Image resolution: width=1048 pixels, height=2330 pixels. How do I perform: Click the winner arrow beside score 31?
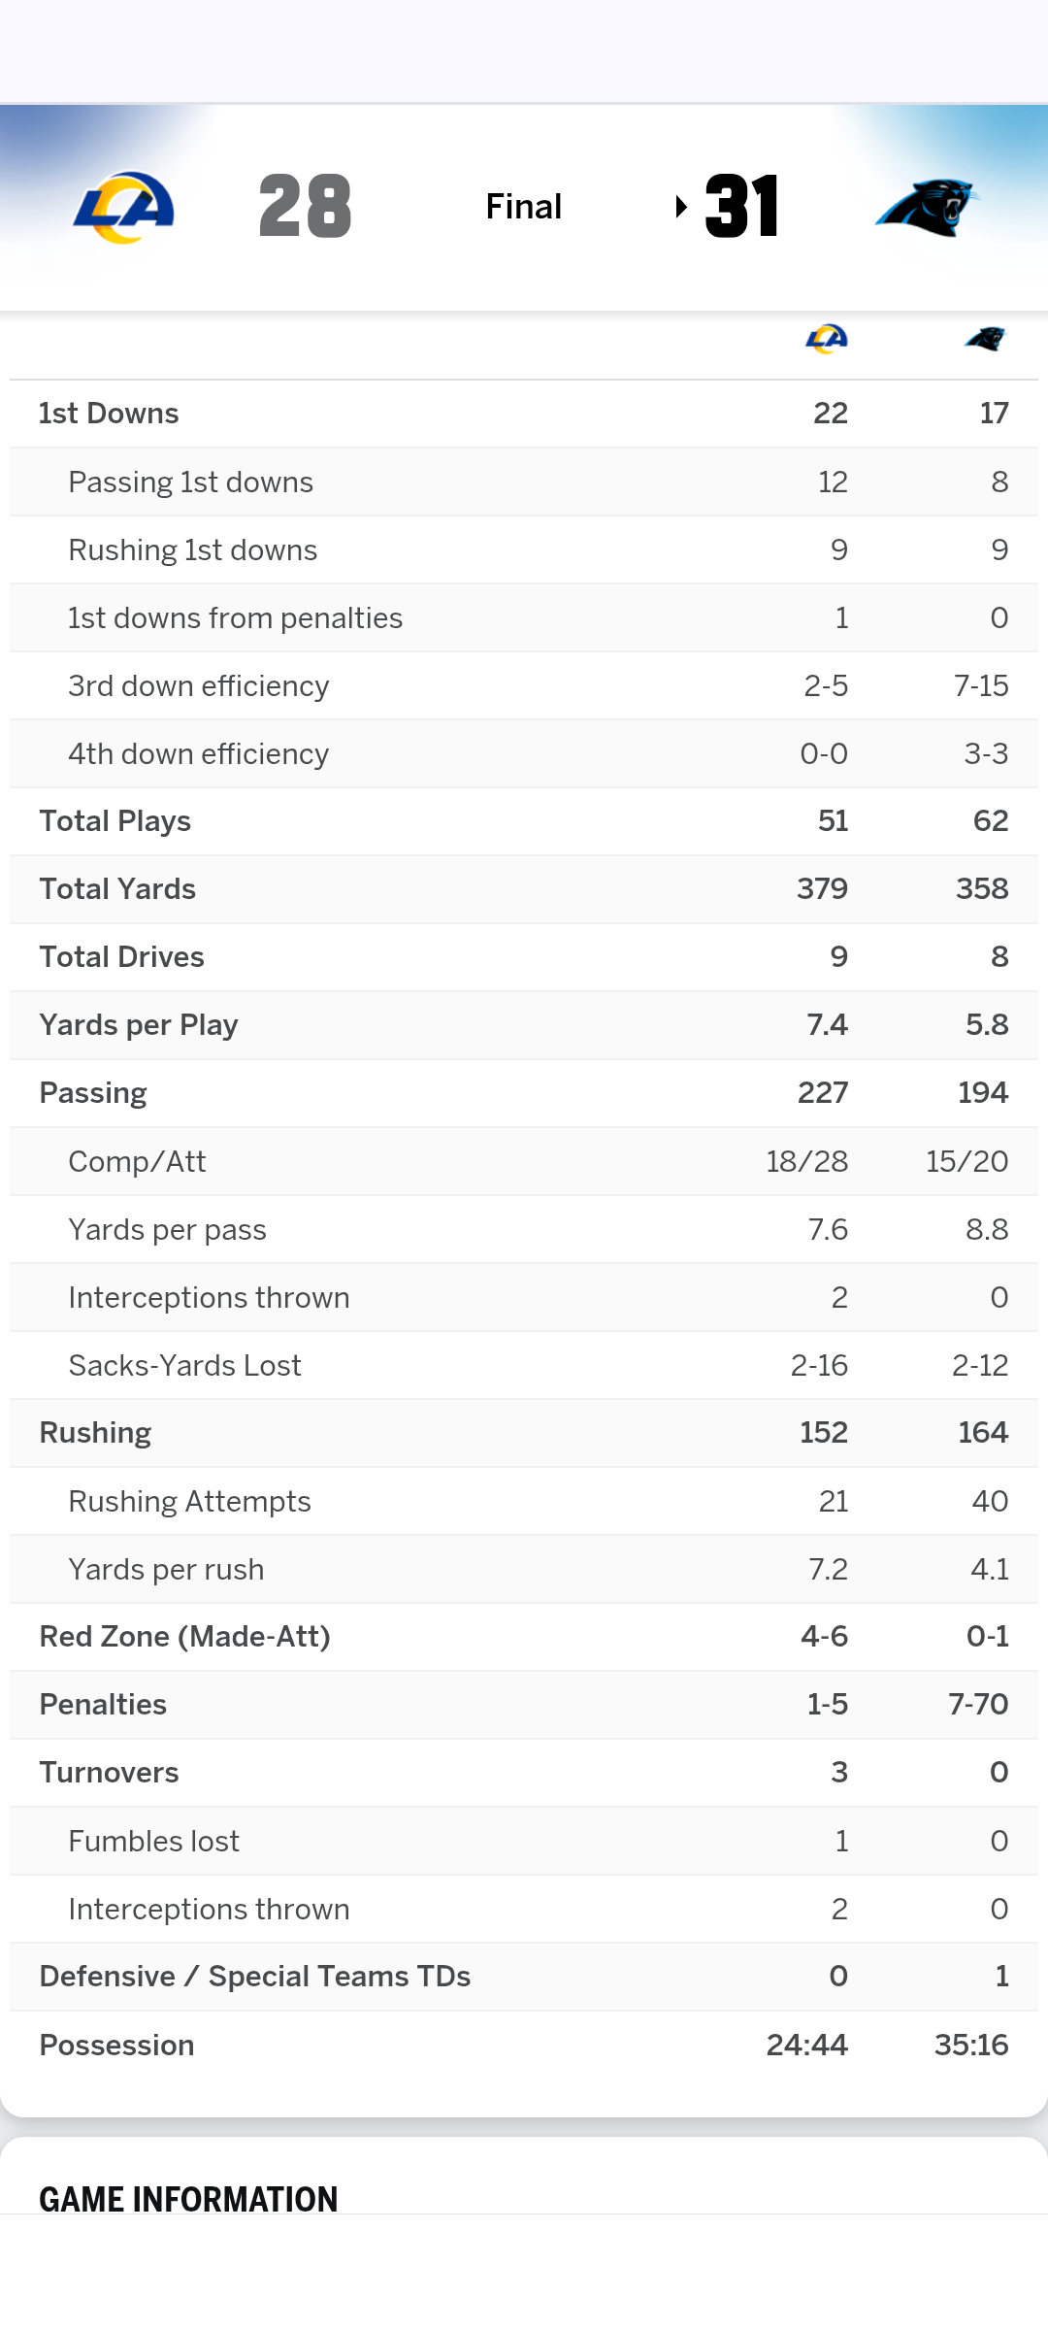click(x=681, y=207)
